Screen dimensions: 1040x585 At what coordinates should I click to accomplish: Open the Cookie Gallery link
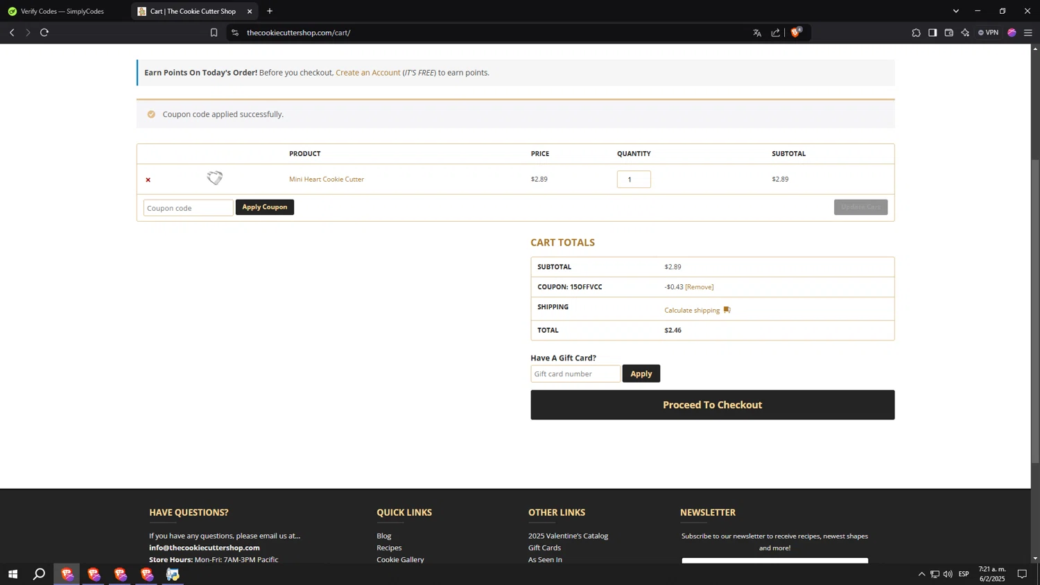400,559
